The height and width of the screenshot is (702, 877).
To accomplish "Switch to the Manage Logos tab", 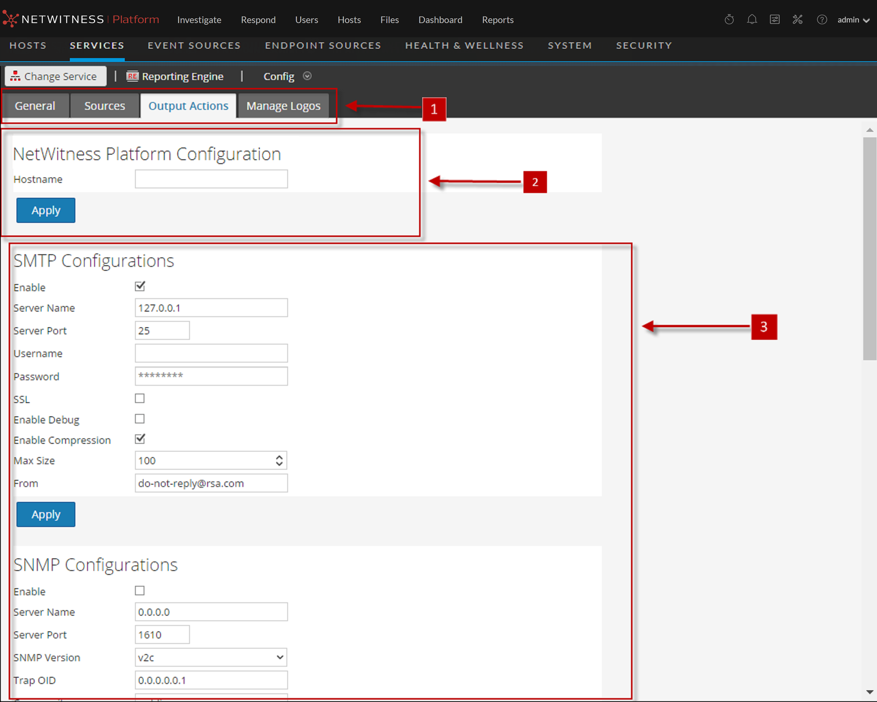I will click(x=283, y=106).
